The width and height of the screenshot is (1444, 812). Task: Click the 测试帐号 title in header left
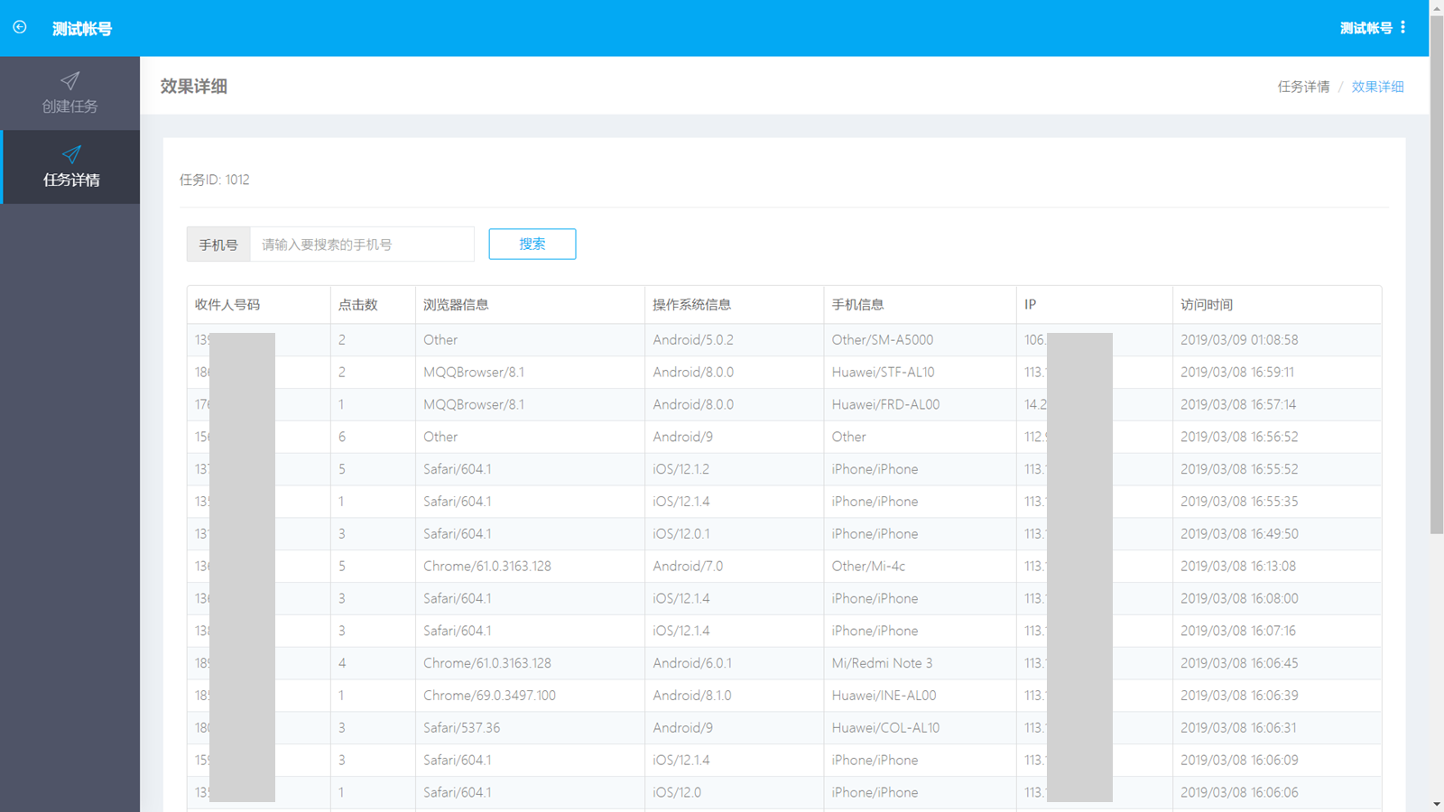point(82,29)
